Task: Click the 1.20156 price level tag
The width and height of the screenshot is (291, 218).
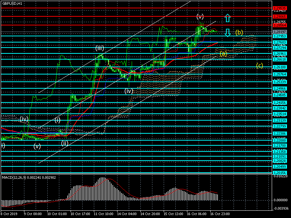Action: point(280,173)
